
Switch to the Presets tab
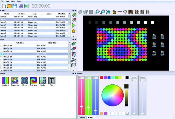click(x=91, y=117)
